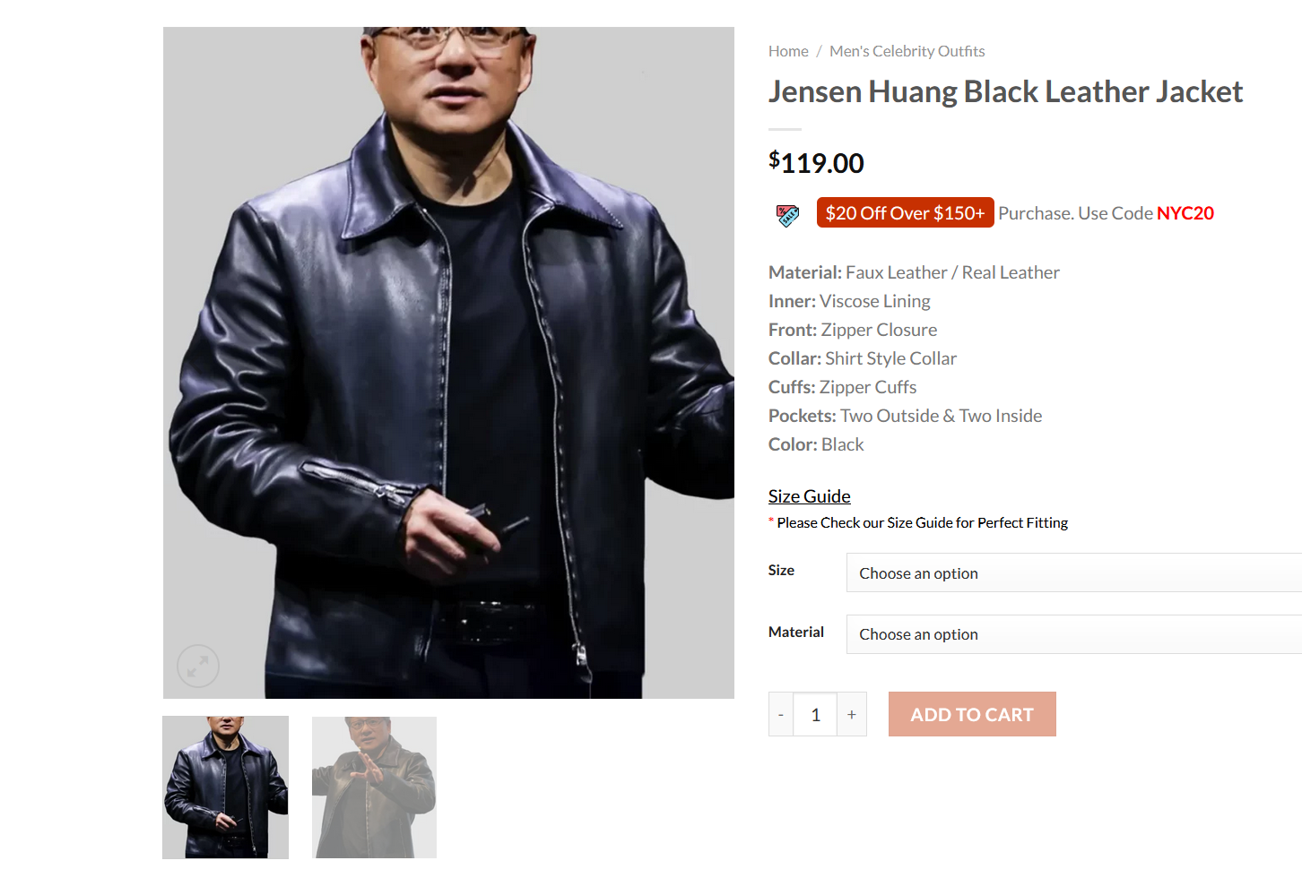Open the Size Guide link

[810, 496]
